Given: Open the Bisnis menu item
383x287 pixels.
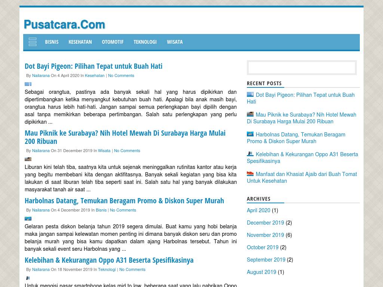Looking at the screenshot, I should point(52,42).
